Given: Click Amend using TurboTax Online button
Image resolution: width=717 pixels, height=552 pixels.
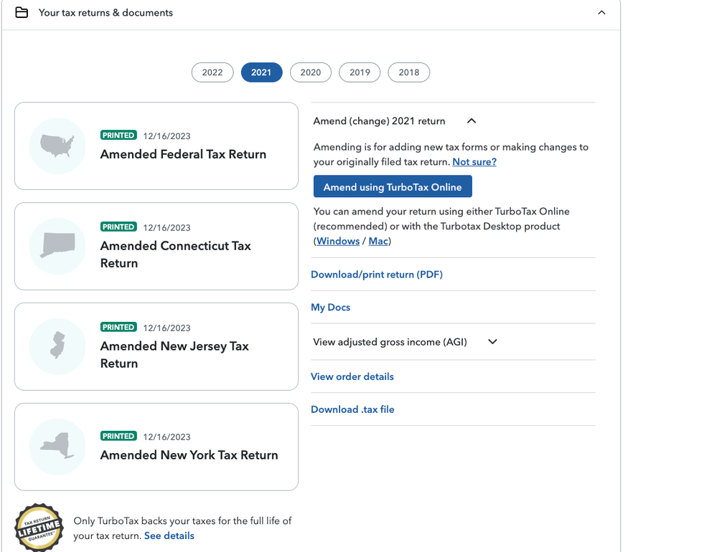Looking at the screenshot, I should 393,186.
